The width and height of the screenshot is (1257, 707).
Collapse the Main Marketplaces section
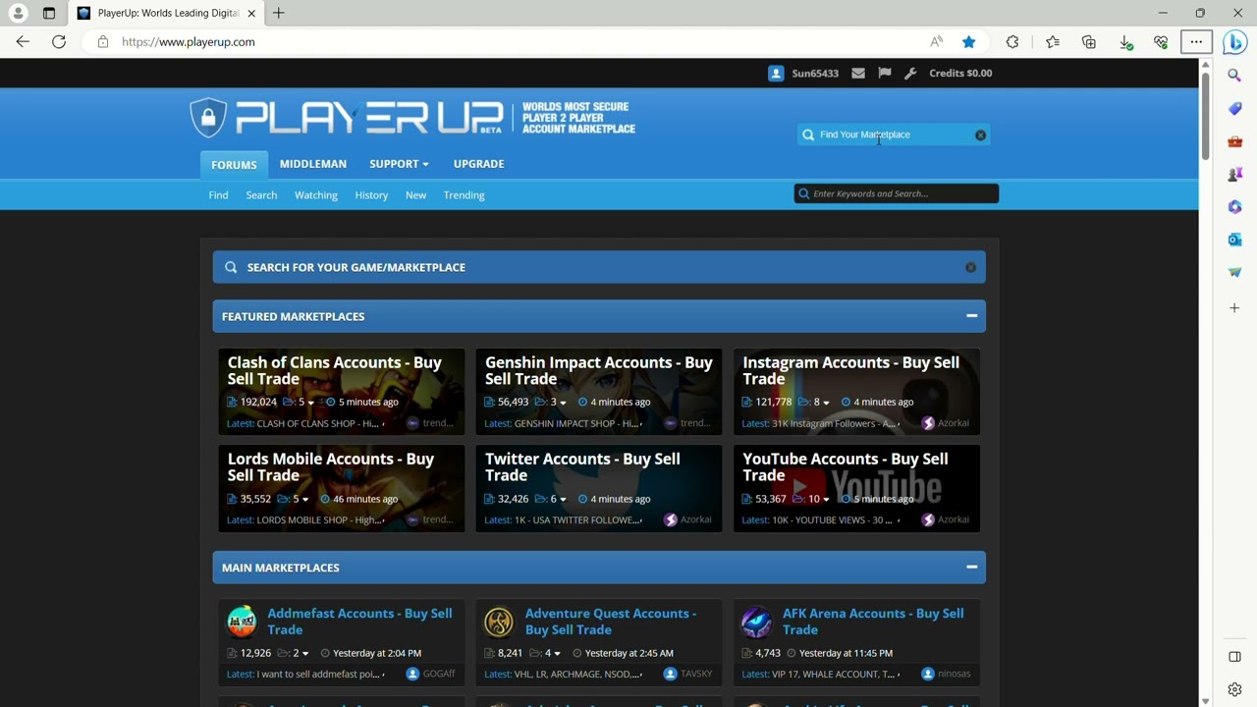coord(971,567)
